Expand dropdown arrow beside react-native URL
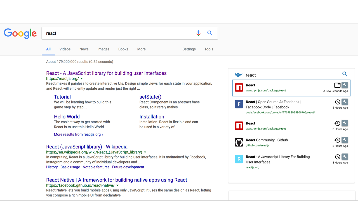 [117, 185]
